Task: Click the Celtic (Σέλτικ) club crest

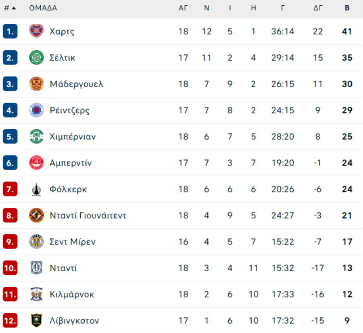Action: (36, 58)
